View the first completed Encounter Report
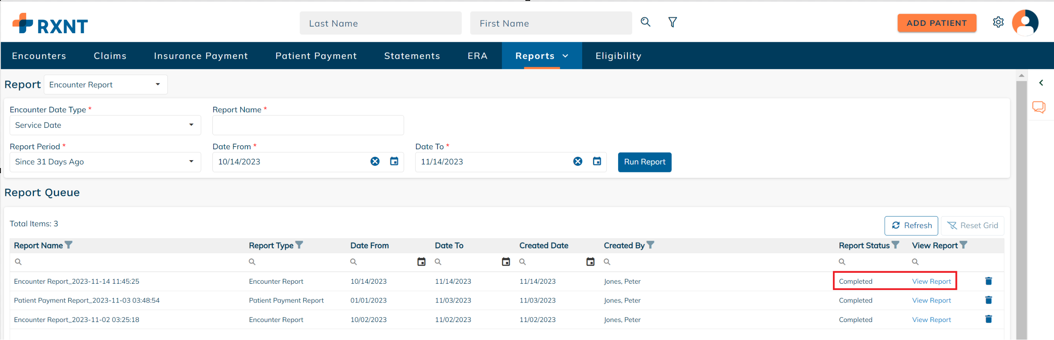1054x340 pixels. (x=931, y=281)
